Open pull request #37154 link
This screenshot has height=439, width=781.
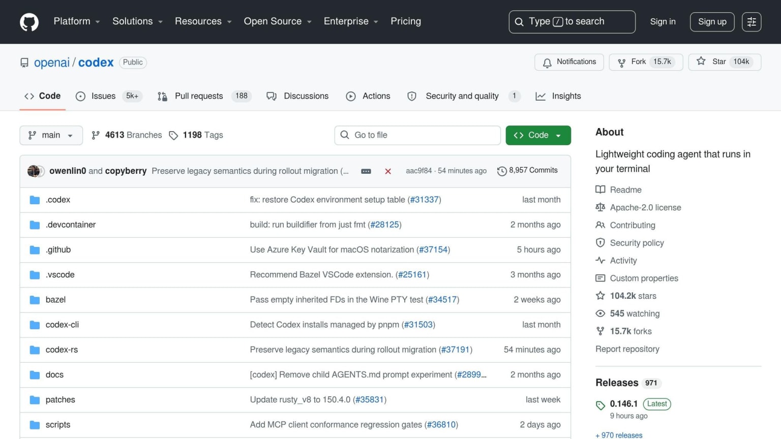pyautogui.click(x=433, y=250)
